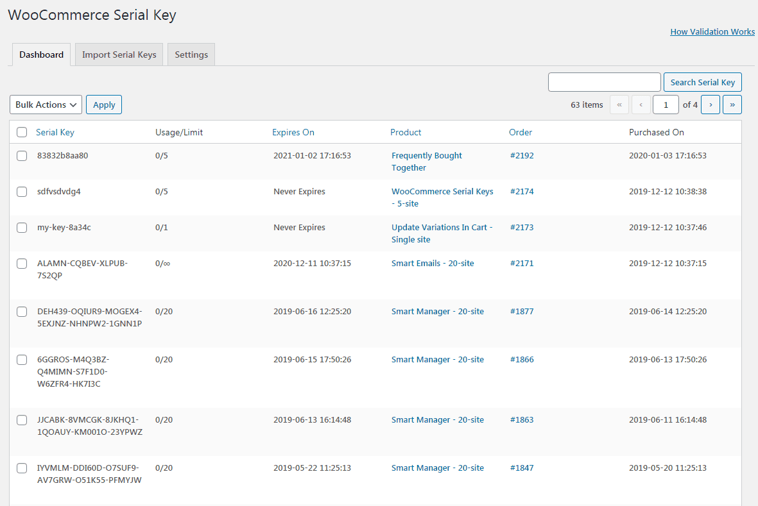Check the IYVMLM-DDI60D row checkbox
The image size is (758, 506).
pos(22,468)
